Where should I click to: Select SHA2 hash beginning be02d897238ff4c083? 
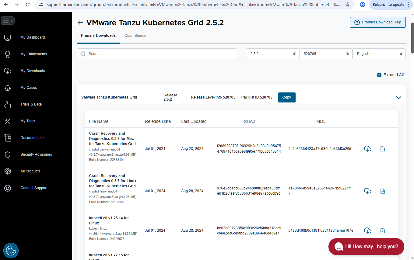(249, 231)
